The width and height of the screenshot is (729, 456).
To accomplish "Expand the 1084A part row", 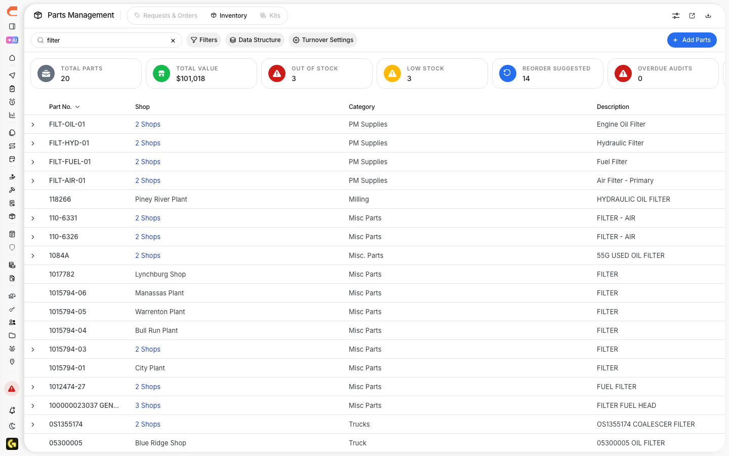I will coord(33,256).
